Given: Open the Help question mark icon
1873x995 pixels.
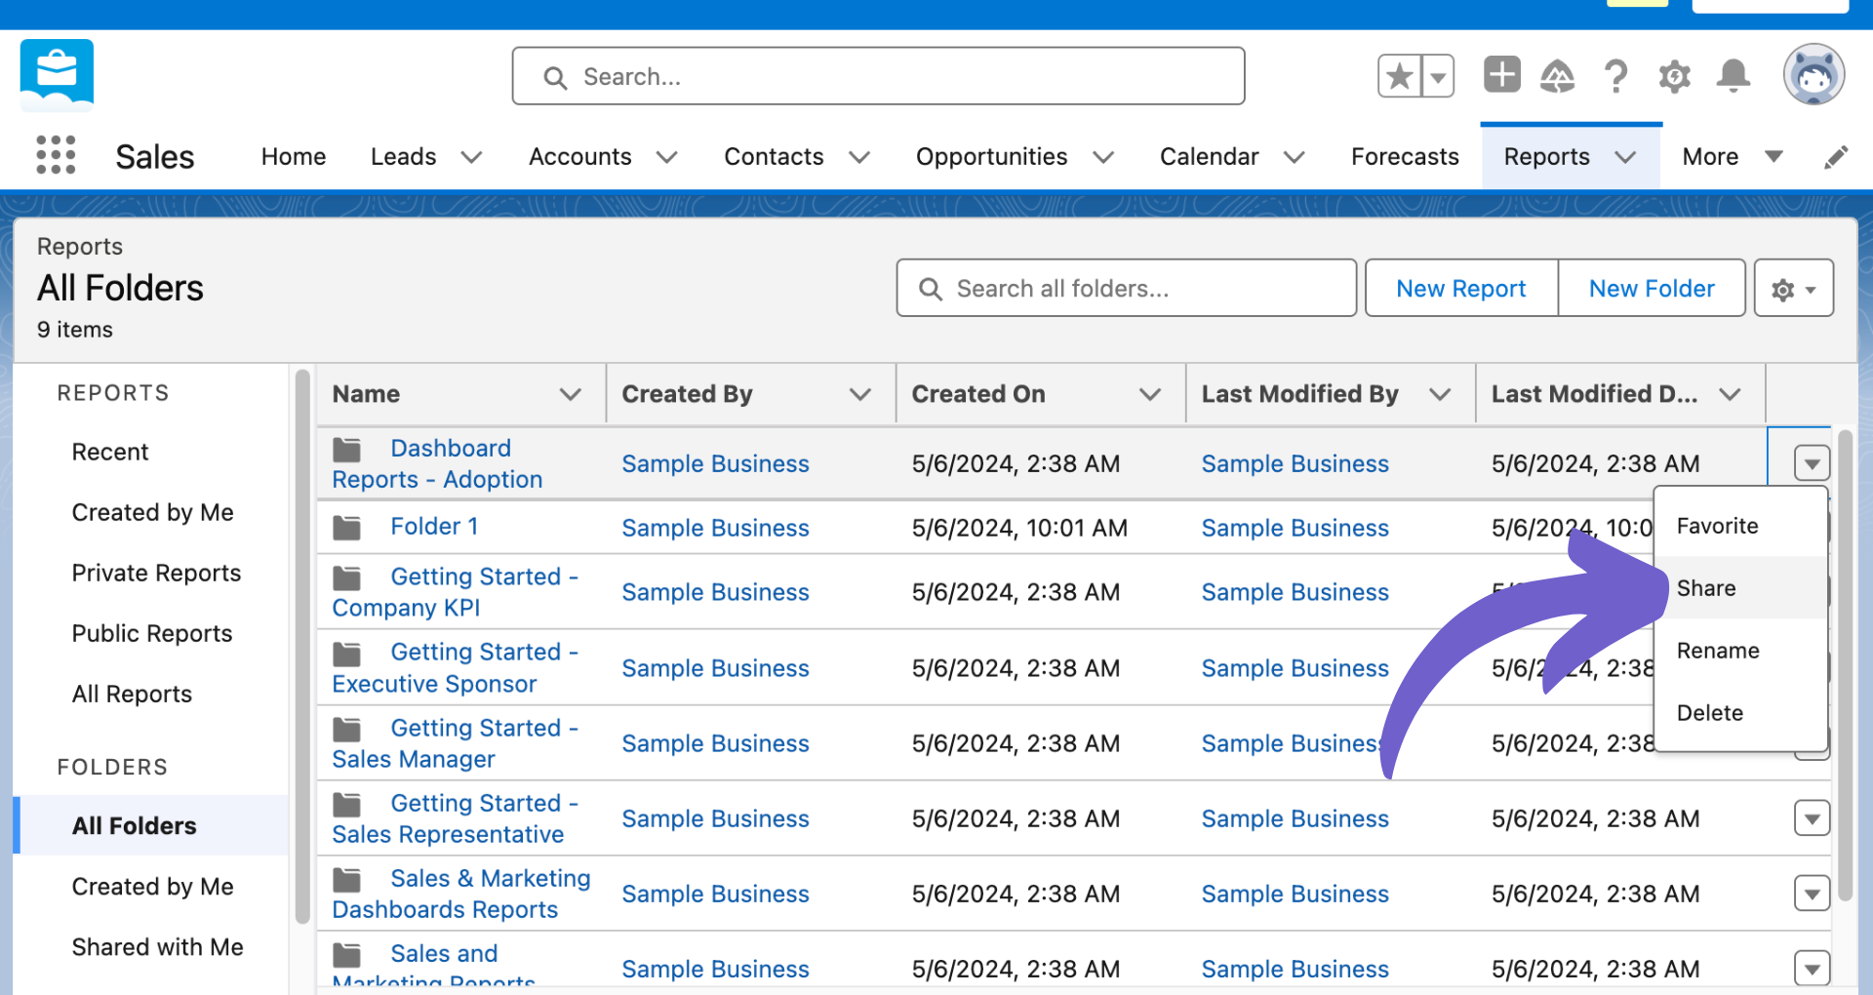Looking at the screenshot, I should (x=1615, y=76).
